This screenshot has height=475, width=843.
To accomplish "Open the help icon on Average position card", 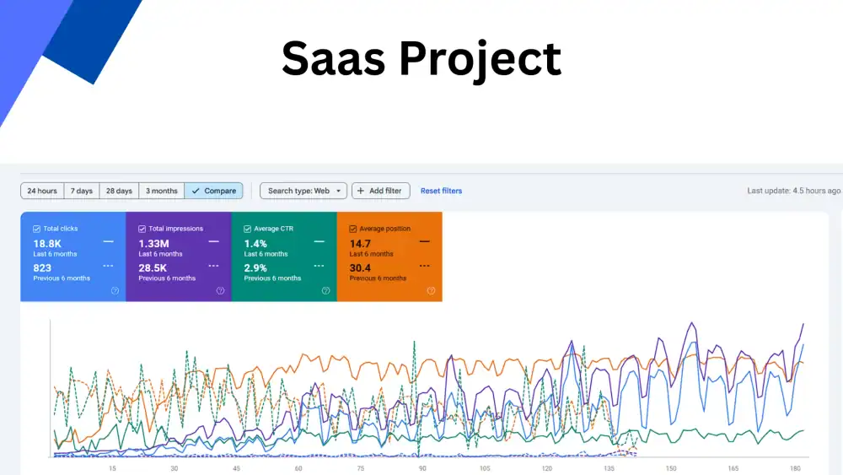I will pyautogui.click(x=431, y=291).
